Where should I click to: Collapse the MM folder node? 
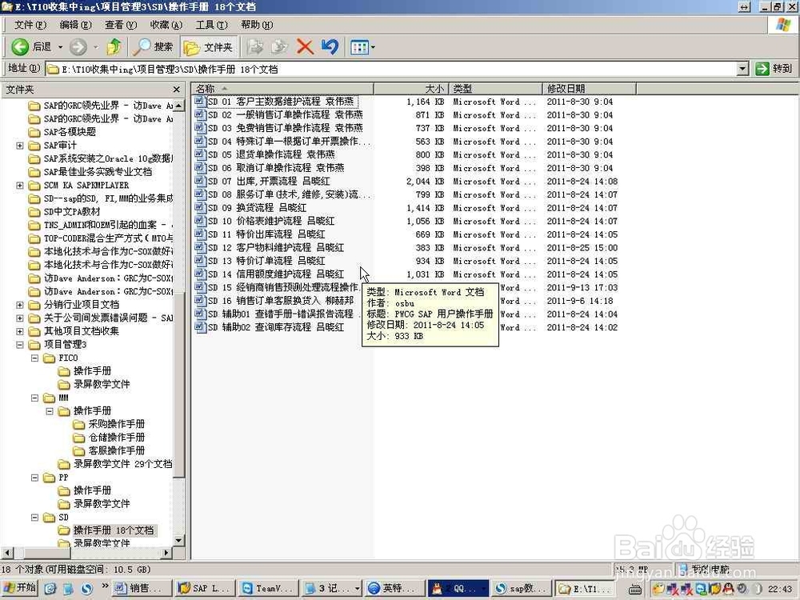[34, 398]
